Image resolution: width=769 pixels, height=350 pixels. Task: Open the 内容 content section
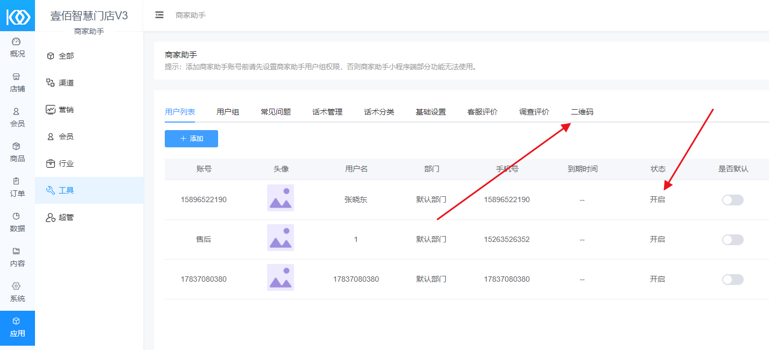tap(17, 258)
